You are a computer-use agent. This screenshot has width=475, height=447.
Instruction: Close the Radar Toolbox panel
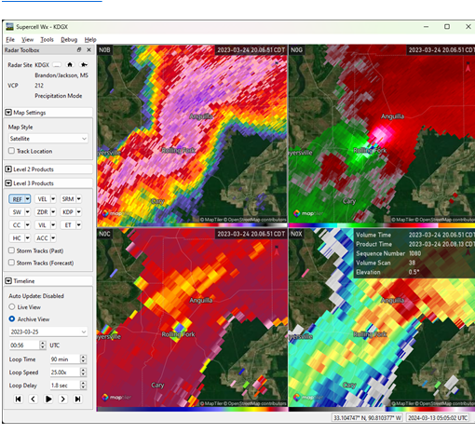[x=89, y=49]
